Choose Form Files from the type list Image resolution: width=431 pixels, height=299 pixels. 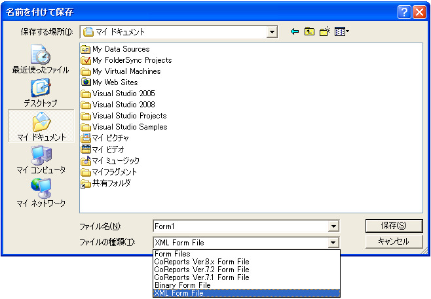point(246,254)
